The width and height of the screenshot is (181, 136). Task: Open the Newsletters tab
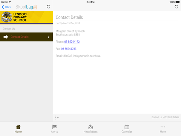point(90,129)
